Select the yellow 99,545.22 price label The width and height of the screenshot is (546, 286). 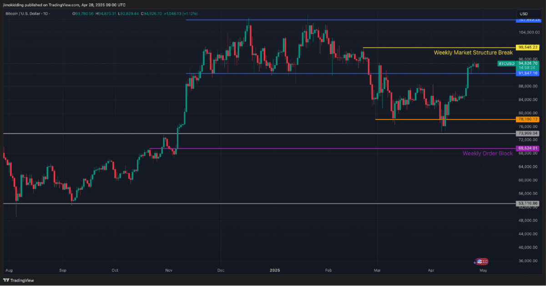[528, 47]
